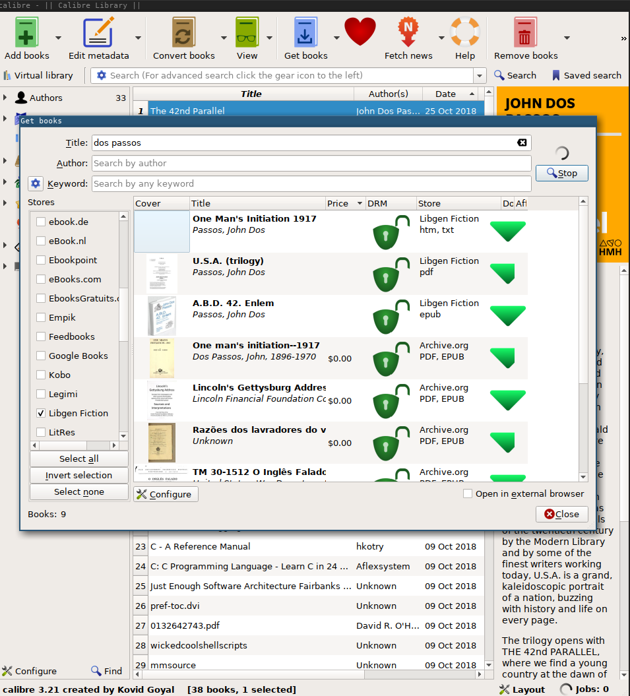Screen dimensions: 630x696
Task: Click the Jobs spinner in status bar
Action: point(565,689)
